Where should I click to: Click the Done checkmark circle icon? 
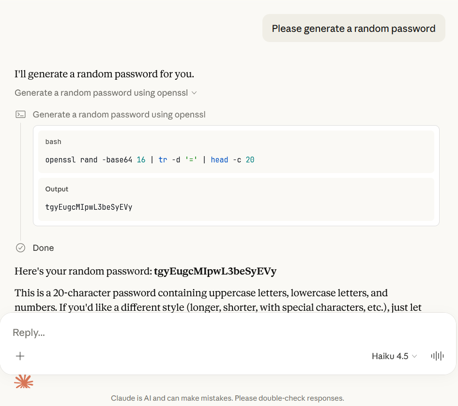coord(20,248)
